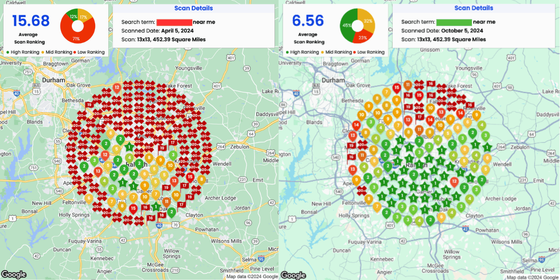Viewport: 560px width, 280px height.
Task: Click Map data ©2024 Google on left map
Action: pyautogui.click(x=252, y=276)
